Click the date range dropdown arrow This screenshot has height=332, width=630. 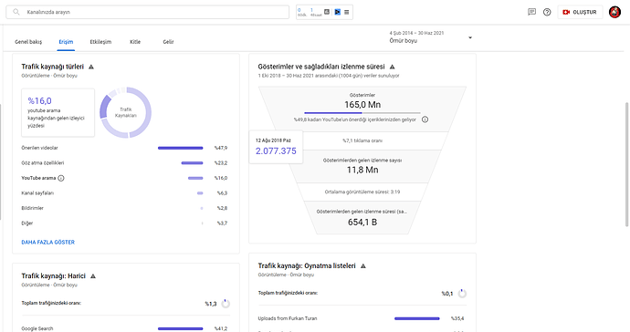coord(470,37)
